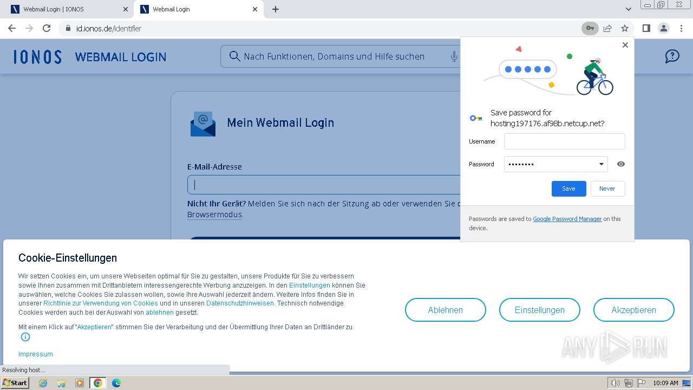Viewport: 693px width, 390px height.
Task: Open the Datenschutzhinweisen link
Action: (x=240, y=303)
